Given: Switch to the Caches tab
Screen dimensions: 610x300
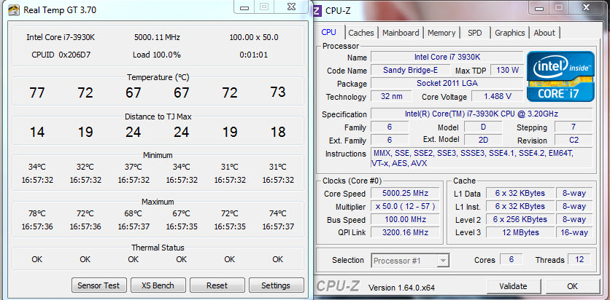Looking at the screenshot, I should click(361, 33).
